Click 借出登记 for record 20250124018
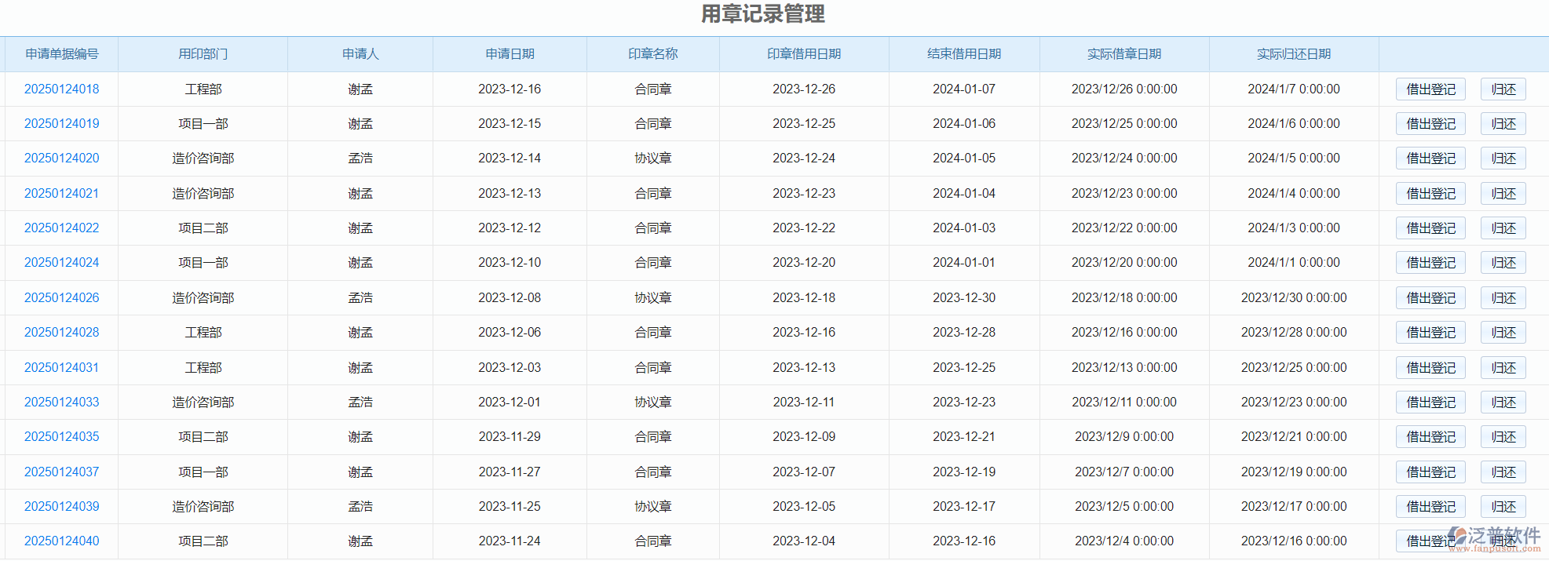 pyautogui.click(x=1430, y=89)
